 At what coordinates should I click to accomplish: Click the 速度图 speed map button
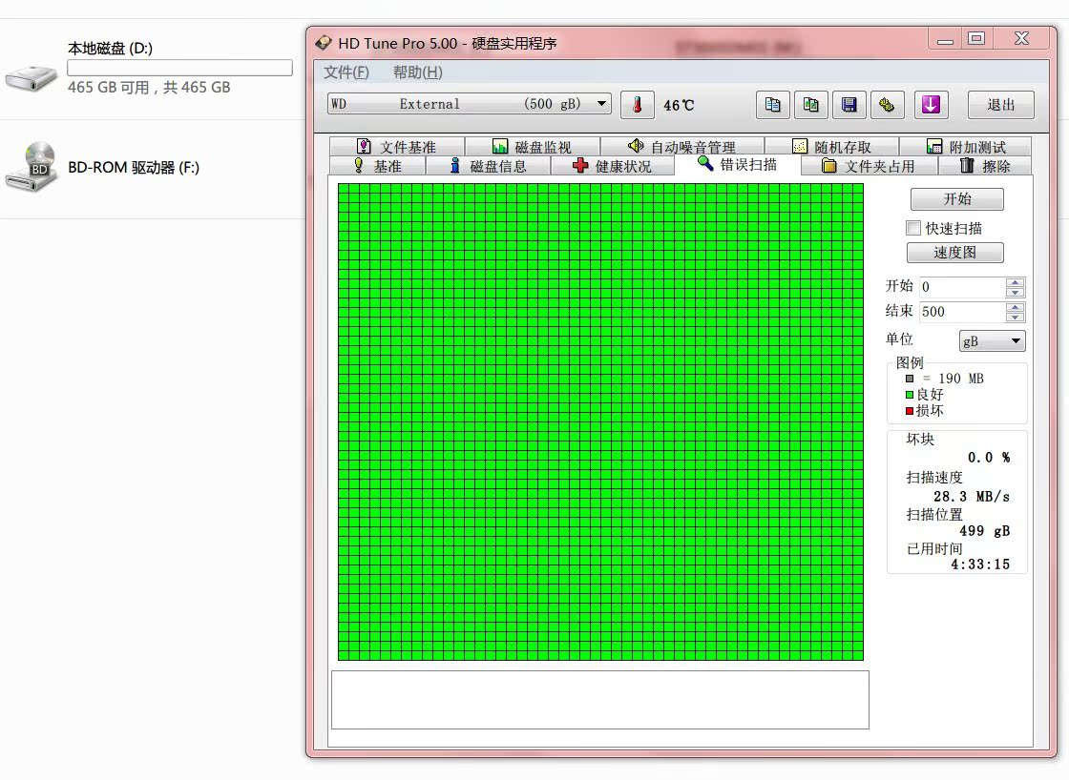(x=954, y=253)
